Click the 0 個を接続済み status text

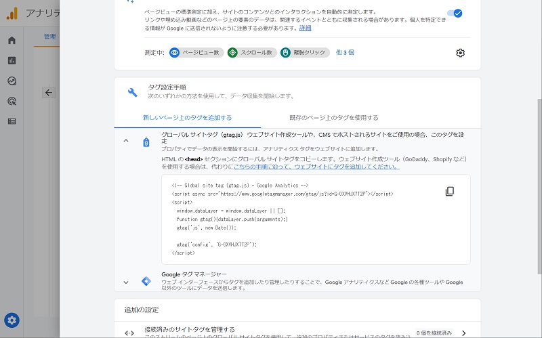click(434, 333)
